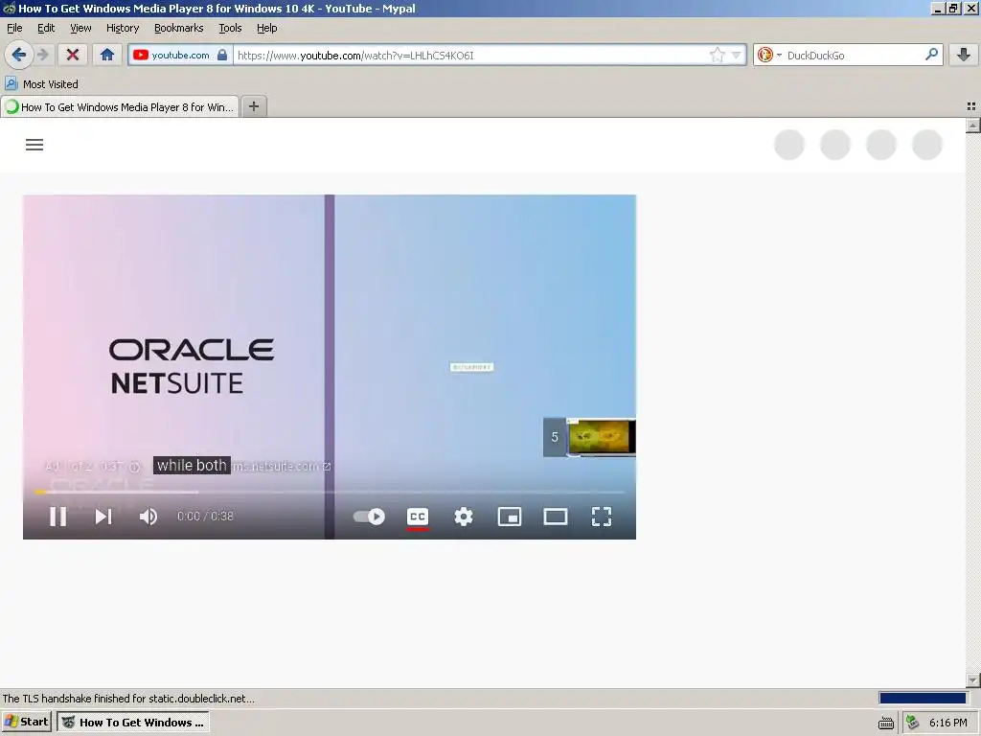The width and height of the screenshot is (981, 736).
Task: Open the File menu
Action: 14,28
